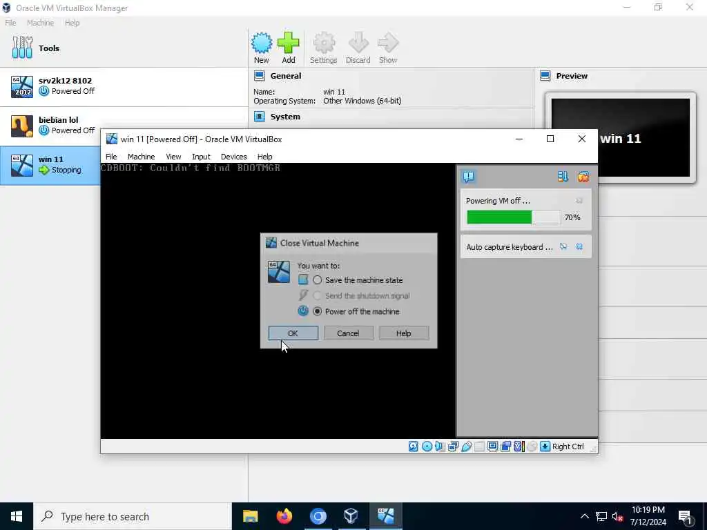The width and height of the screenshot is (707, 530).
Task: Select the win 11 machine in list
Action: pyautogui.click(x=50, y=165)
